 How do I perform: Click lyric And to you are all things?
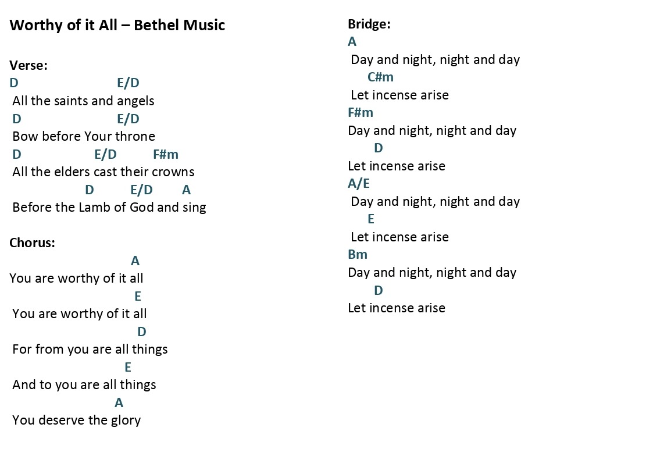84,385
